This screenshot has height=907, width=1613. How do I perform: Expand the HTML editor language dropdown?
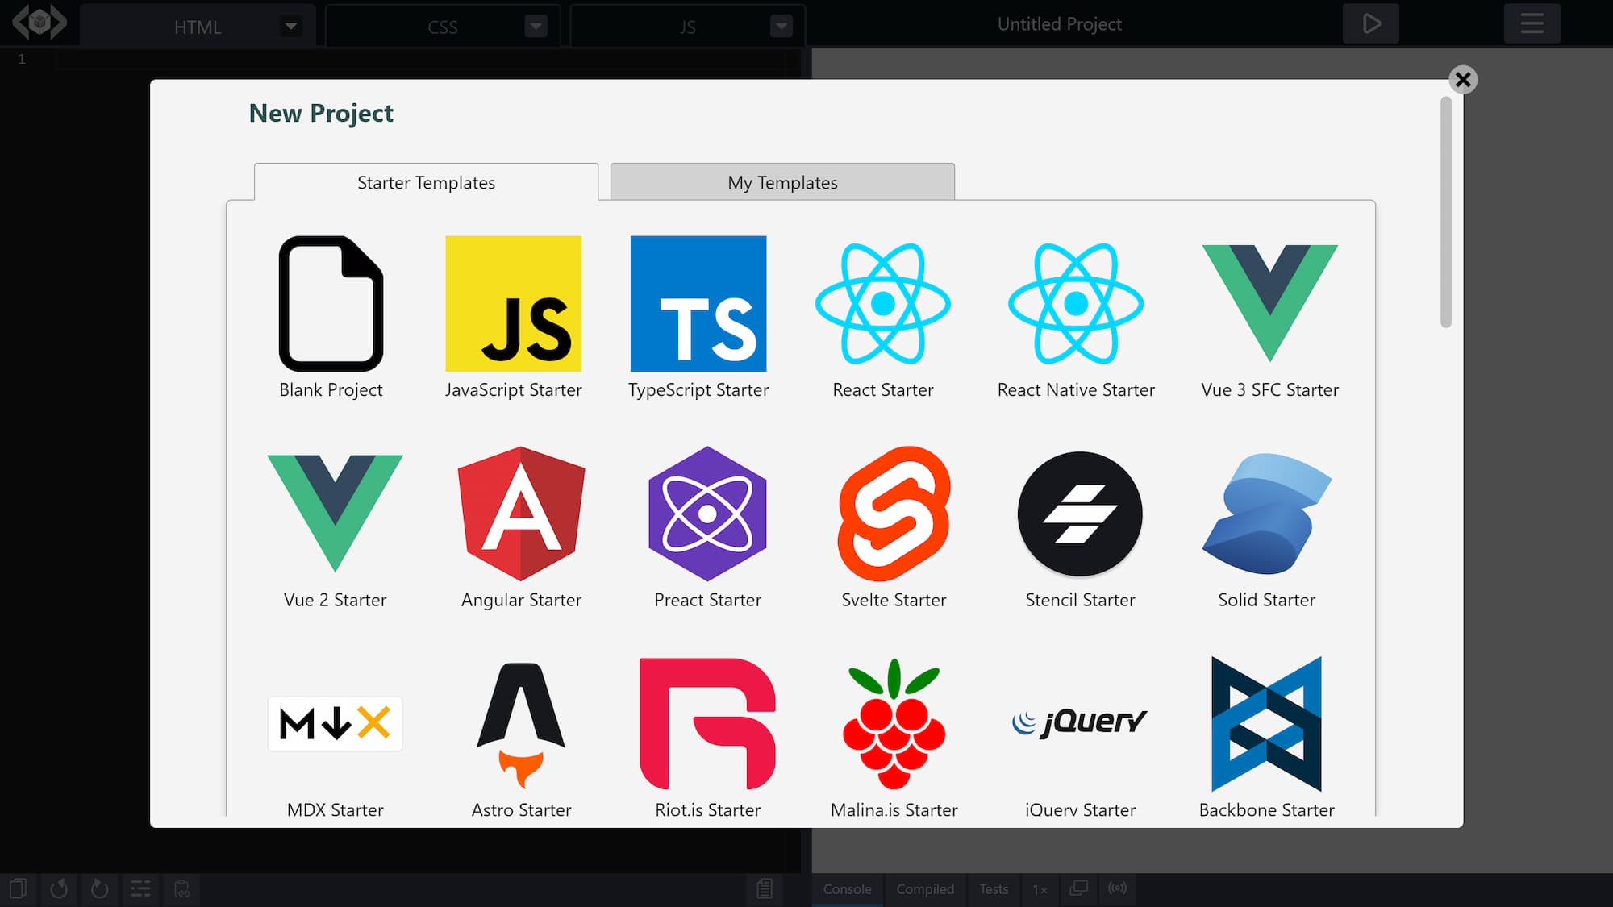(290, 27)
